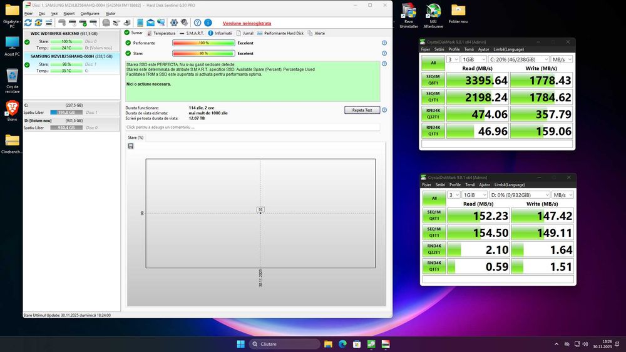
Task: Click the All button in the C: CrystalDiskMark window
Action: (433, 63)
